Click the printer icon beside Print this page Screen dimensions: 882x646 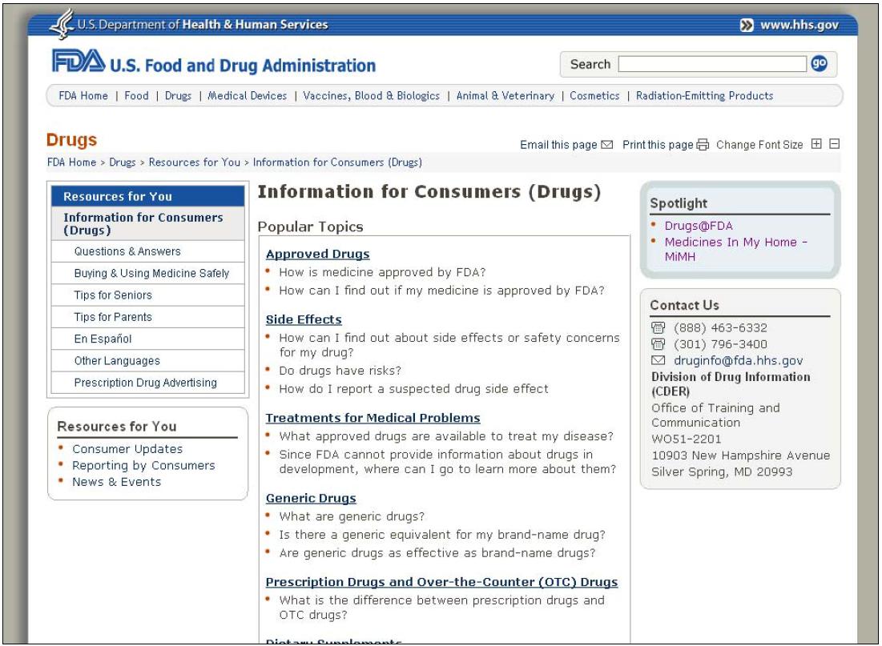tap(703, 145)
